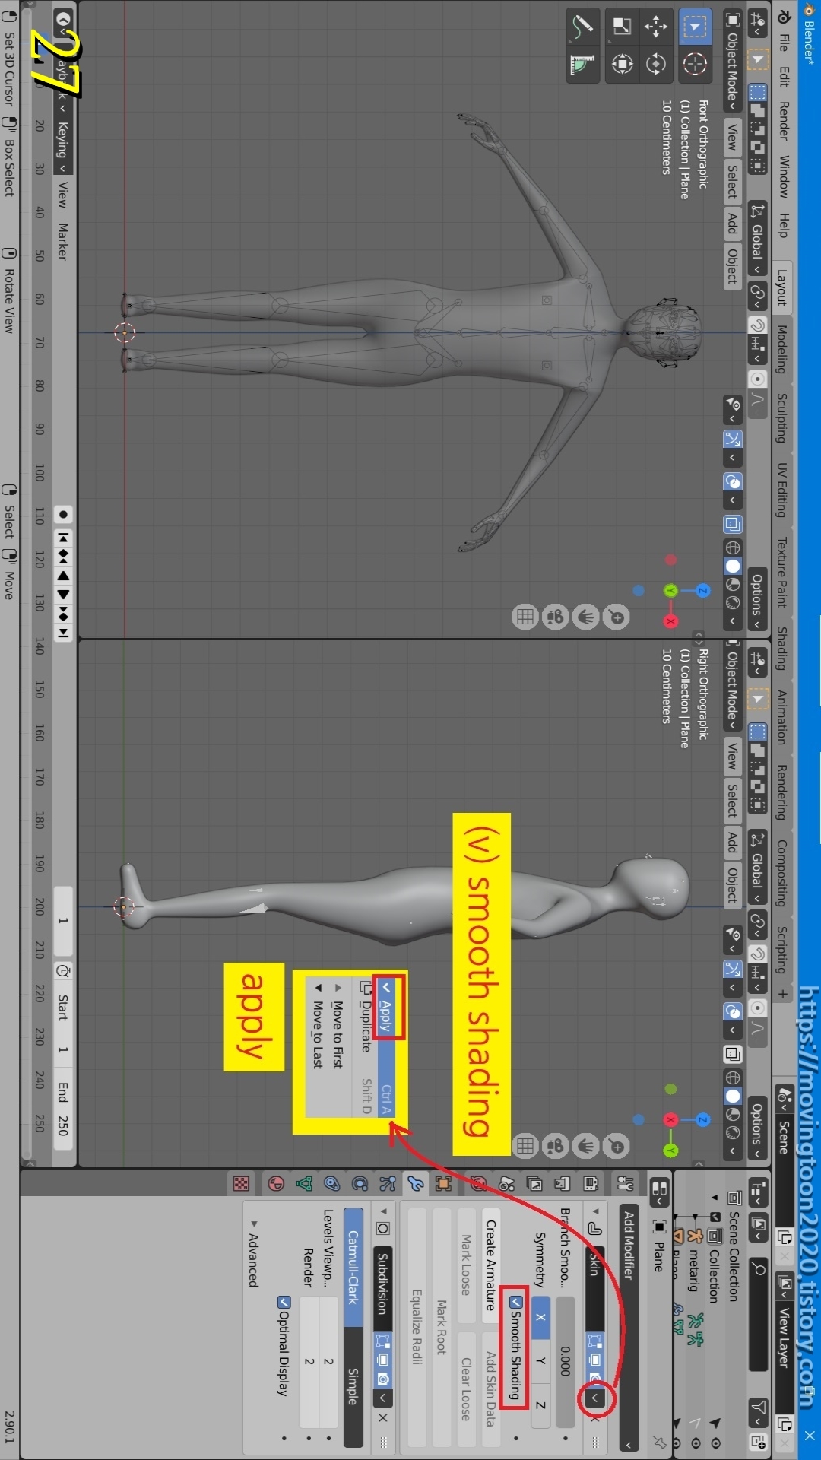The width and height of the screenshot is (821, 1460).
Task: Select the 3D Cursor tool in Front viewport toolbar
Action: [x=694, y=64]
